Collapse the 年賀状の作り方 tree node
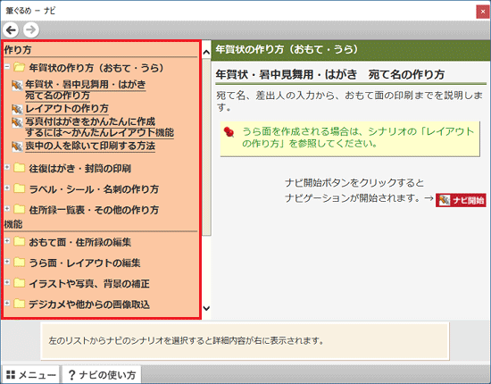The height and width of the screenshot is (384, 491). pyautogui.click(x=7, y=66)
